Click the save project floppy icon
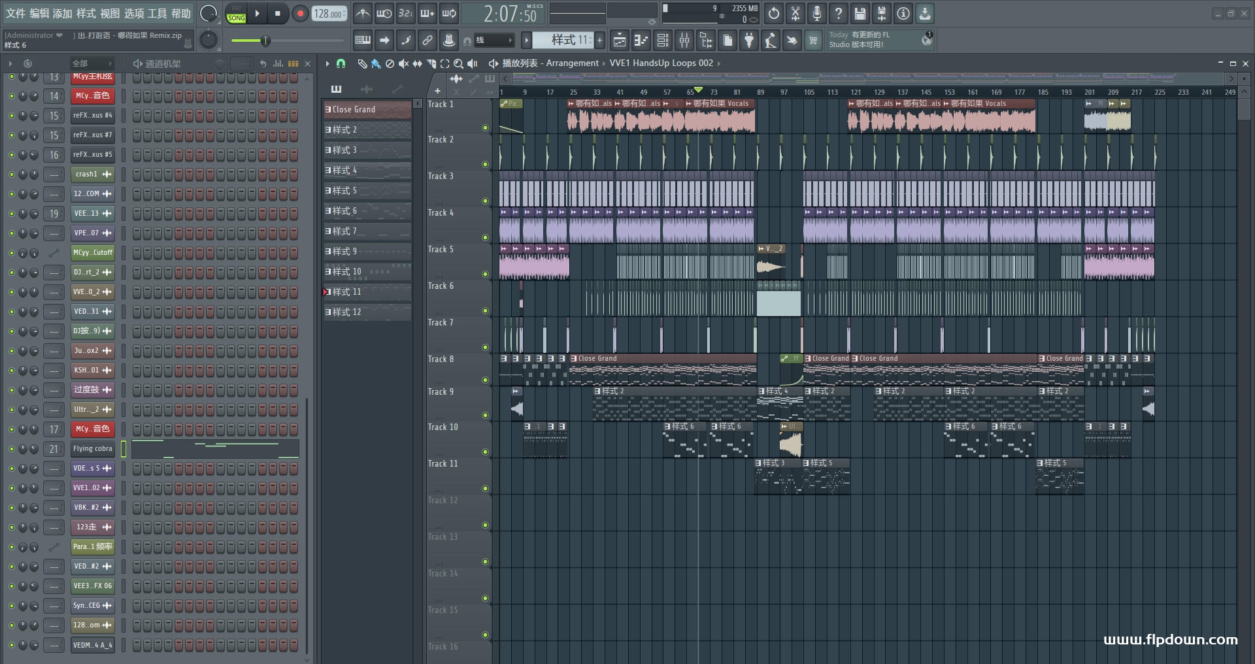1255x664 pixels. coord(860,14)
